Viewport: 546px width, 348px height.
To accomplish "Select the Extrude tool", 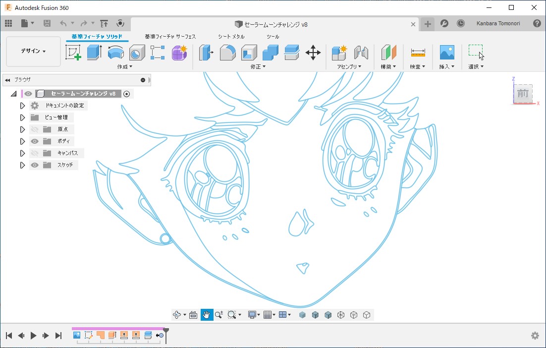I will (94, 53).
